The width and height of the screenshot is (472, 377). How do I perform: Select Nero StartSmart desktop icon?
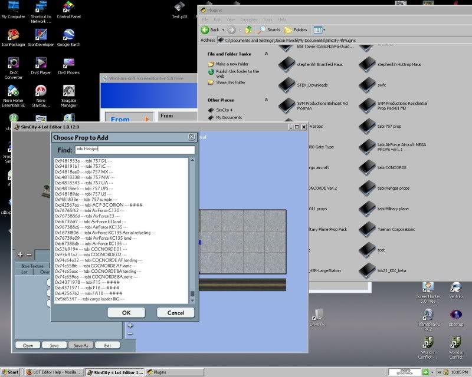tap(41, 96)
